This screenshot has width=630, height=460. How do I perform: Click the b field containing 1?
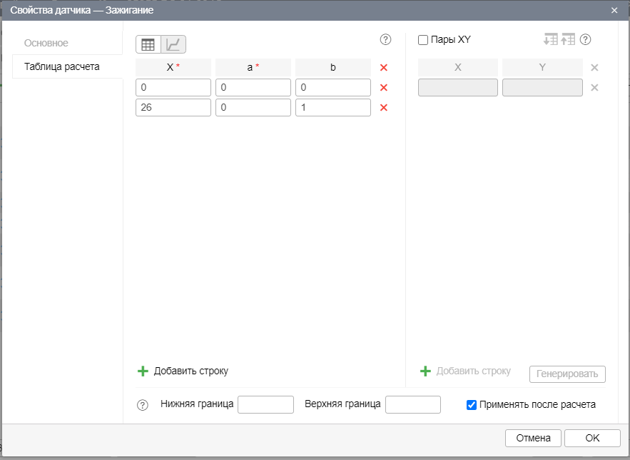[x=332, y=108]
